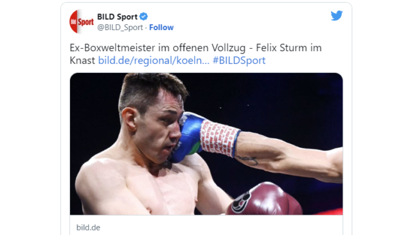408x235 pixels.
Task: Click the bild.de card footer domain
Action: (x=88, y=227)
